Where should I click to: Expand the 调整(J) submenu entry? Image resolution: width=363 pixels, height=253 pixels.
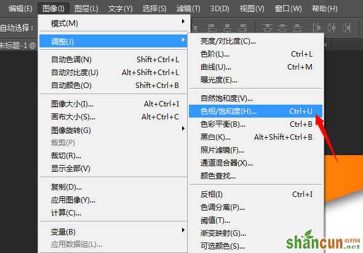(113, 41)
